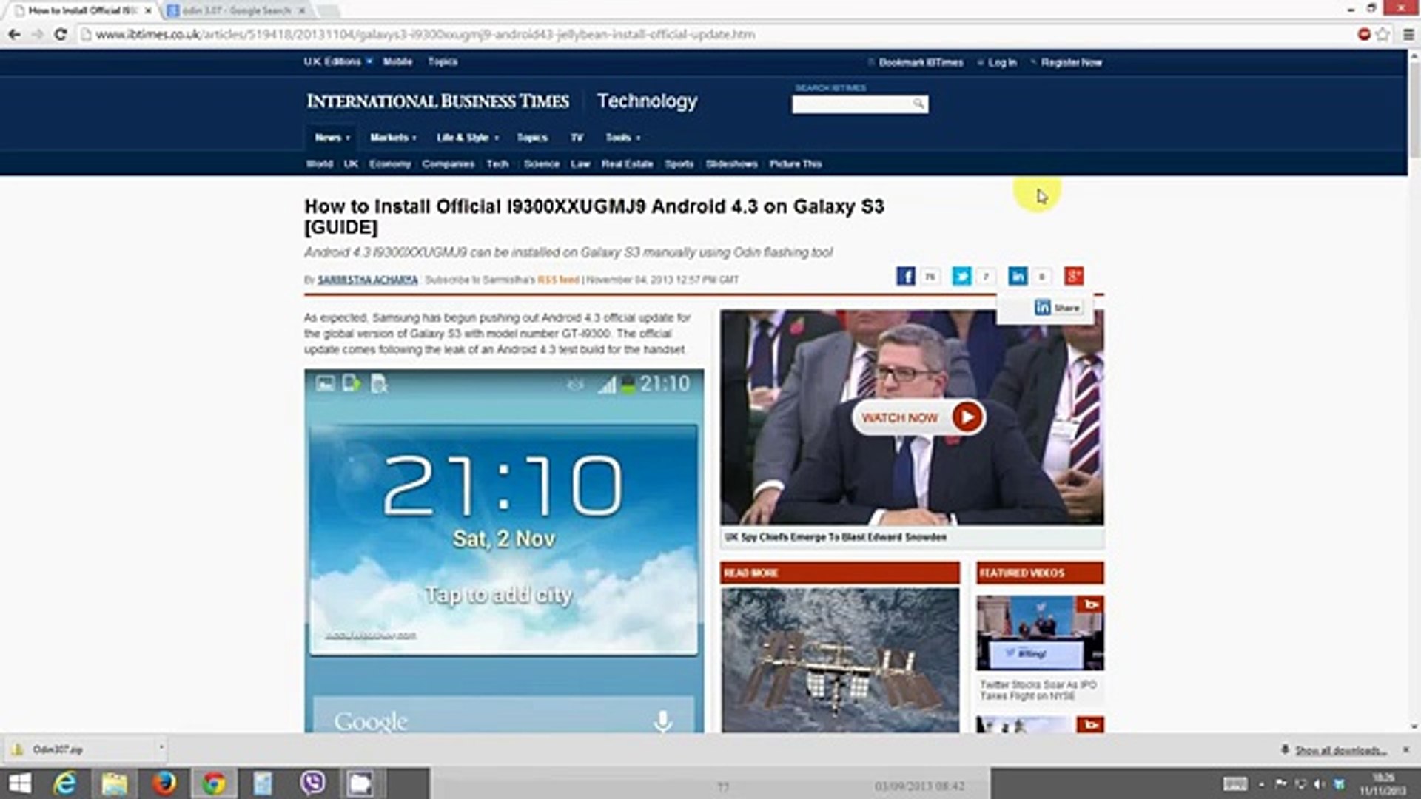Image resolution: width=1421 pixels, height=799 pixels.
Task: Open Firefox from the taskbar
Action: pyautogui.click(x=164, y=783)
